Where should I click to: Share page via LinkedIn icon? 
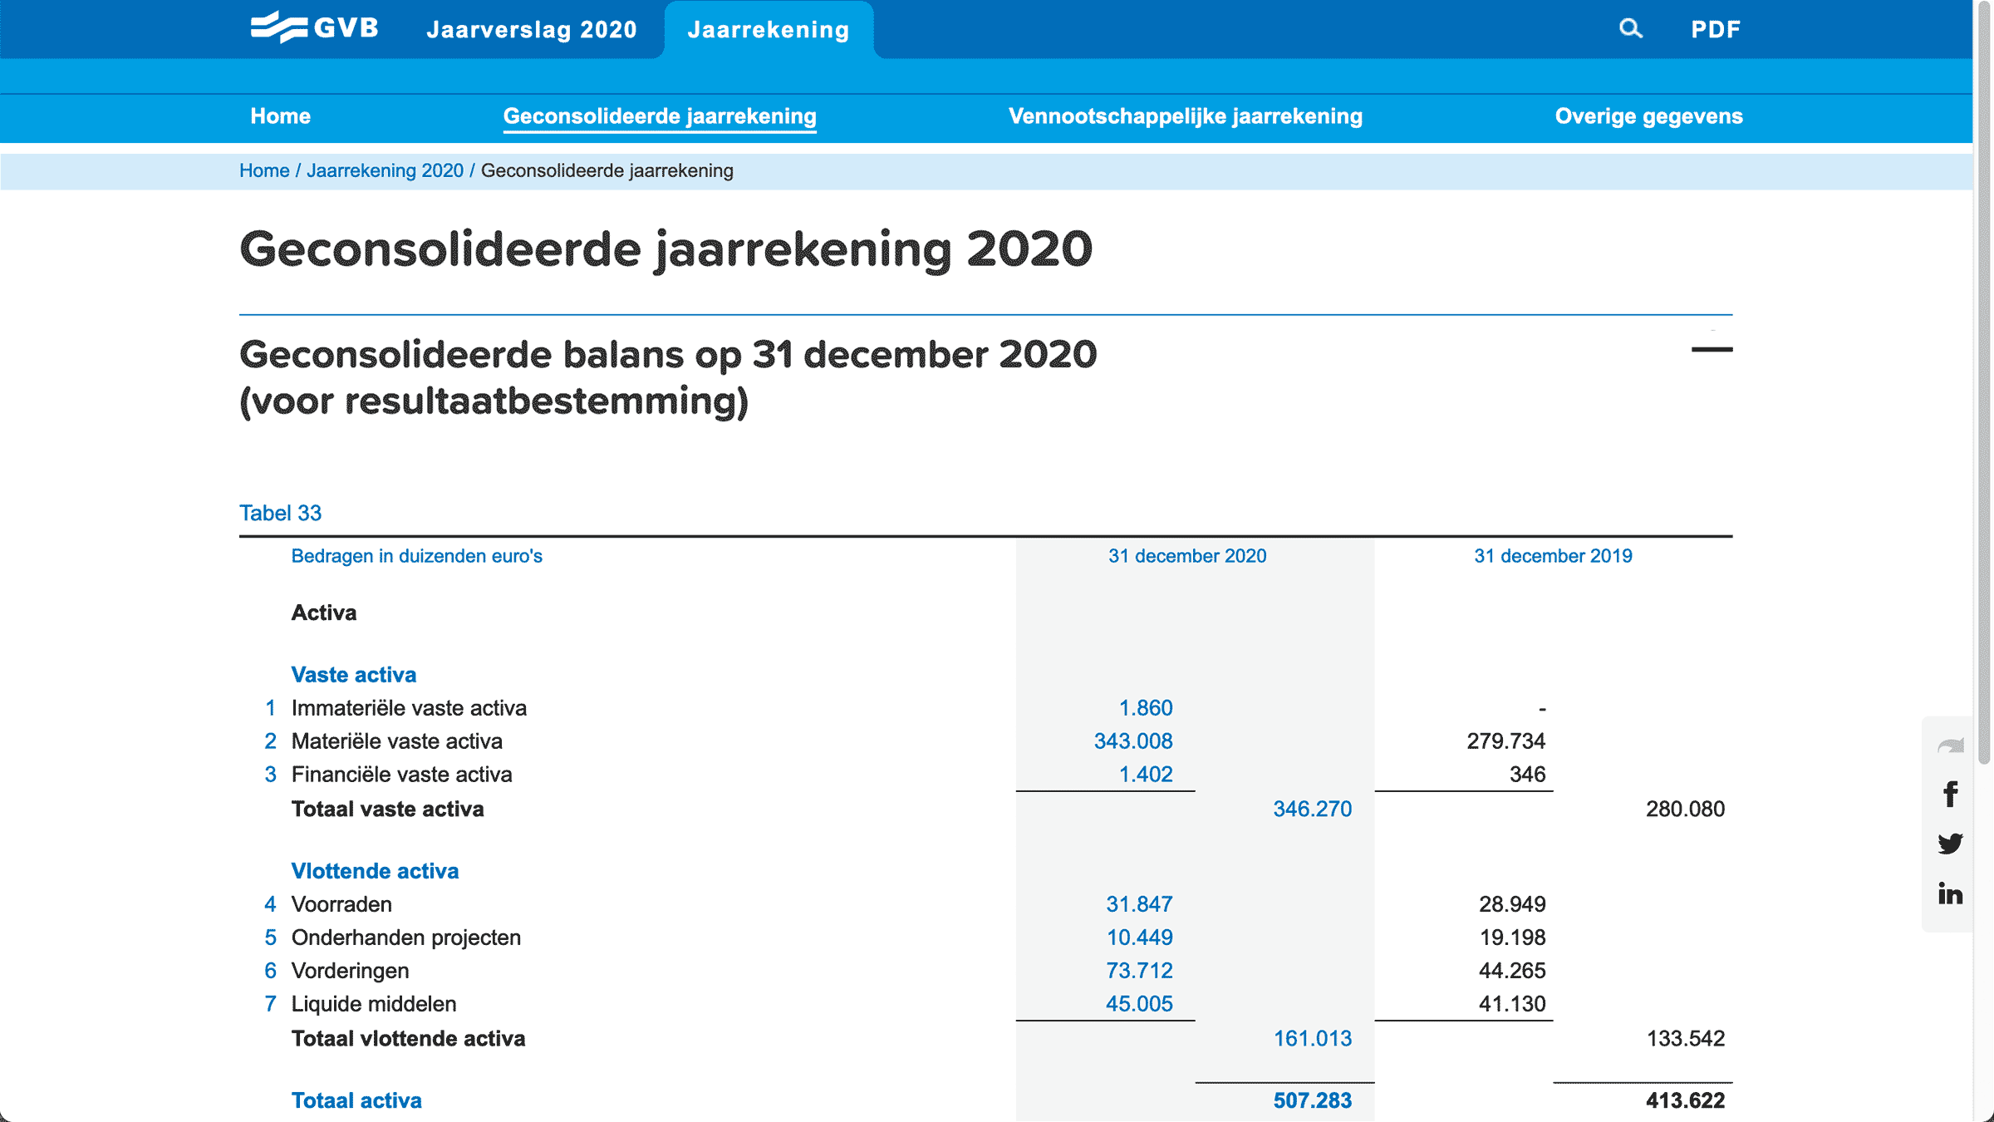coord(1950,893)
